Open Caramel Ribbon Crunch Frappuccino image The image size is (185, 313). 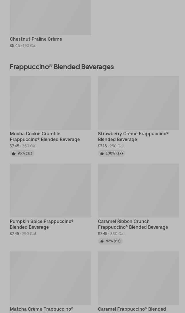[138, 190]
